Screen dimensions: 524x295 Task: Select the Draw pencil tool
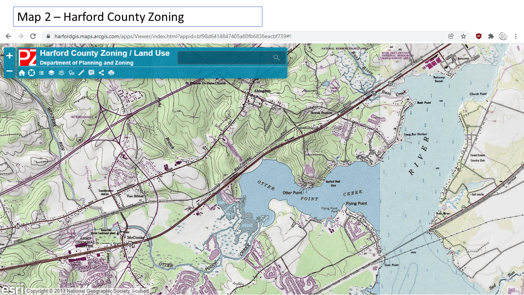click(81, 73)
